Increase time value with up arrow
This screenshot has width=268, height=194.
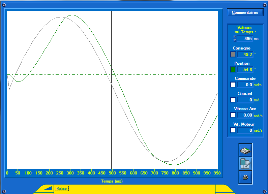tap(235, 37)
